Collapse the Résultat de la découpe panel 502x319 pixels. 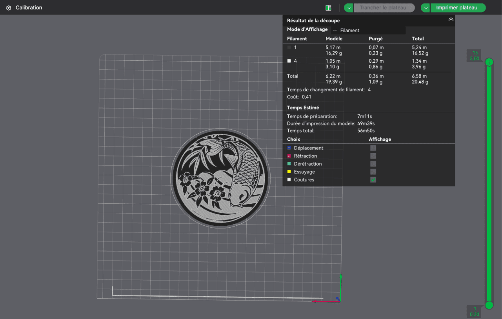451,19
